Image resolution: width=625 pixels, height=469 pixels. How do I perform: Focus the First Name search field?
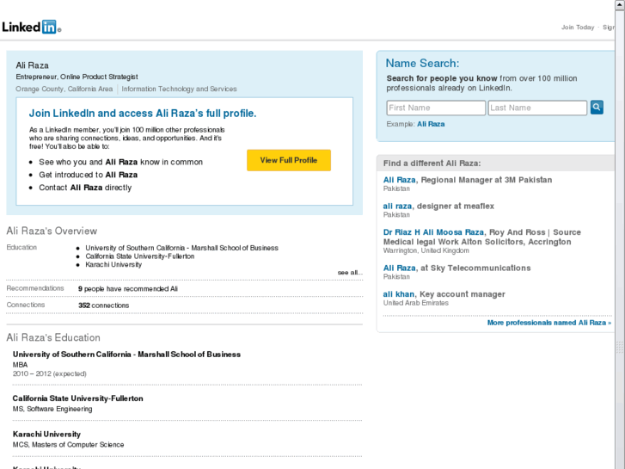436,108
